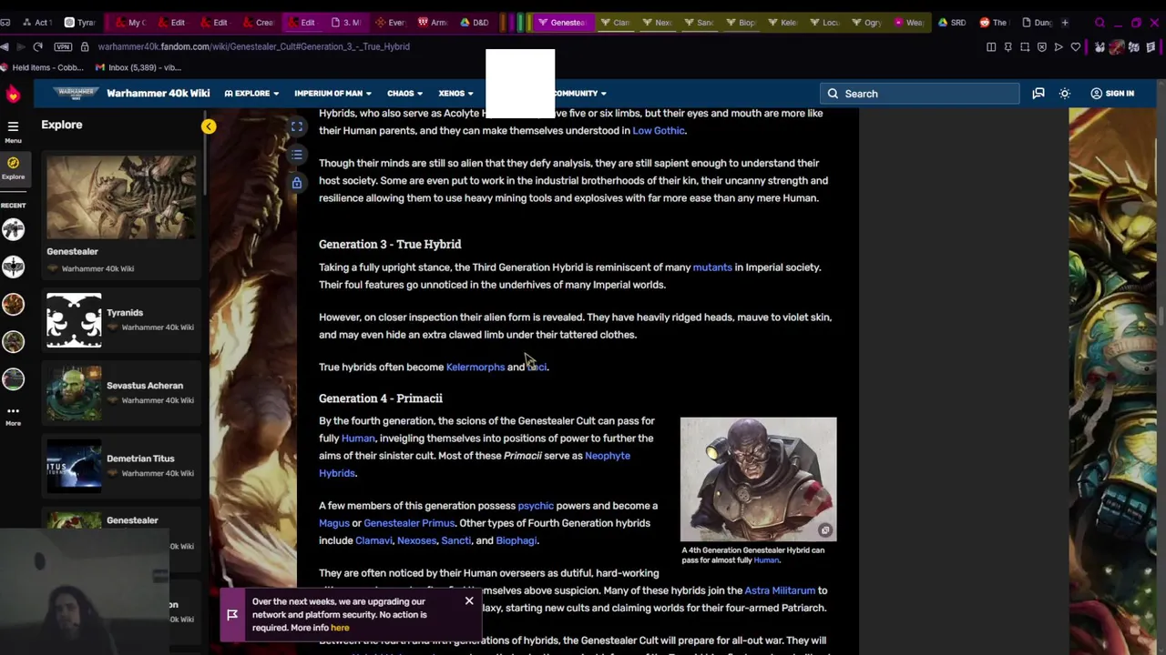Switch to the Genestea browser tab
1166x655 pixels.
point(560,22)
